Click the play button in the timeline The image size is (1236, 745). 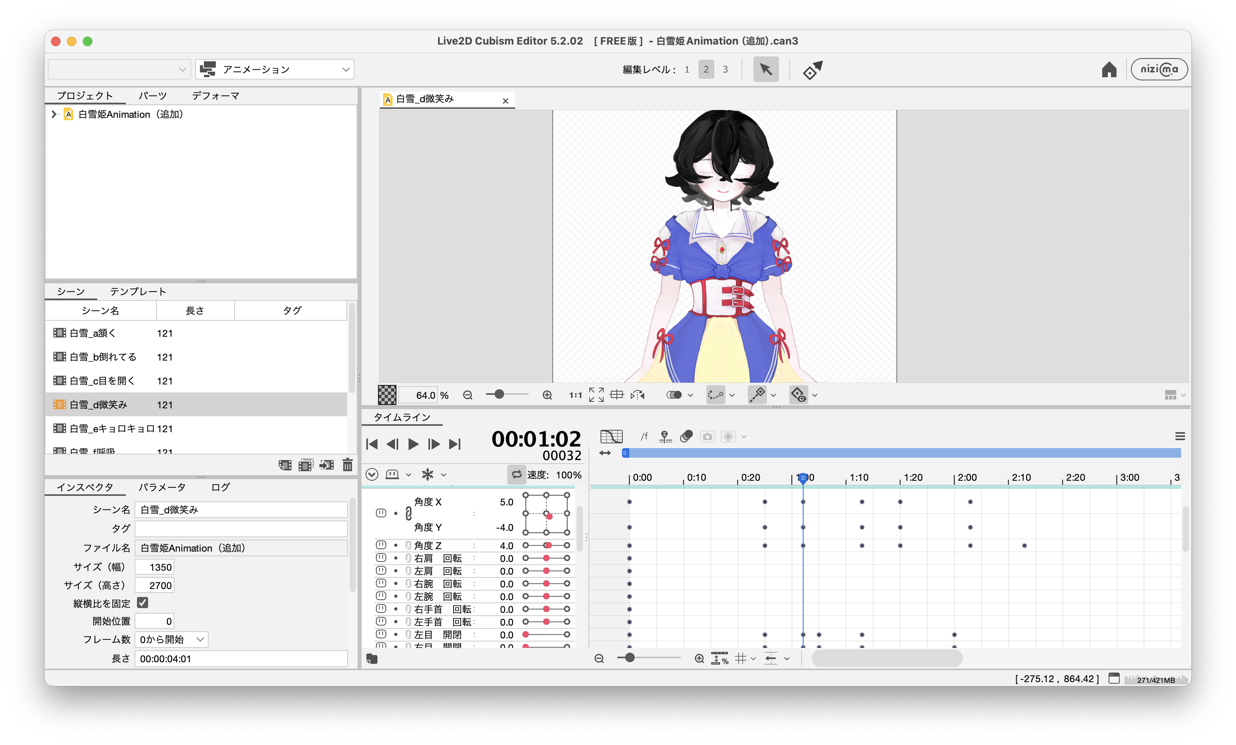click(413, 444)
